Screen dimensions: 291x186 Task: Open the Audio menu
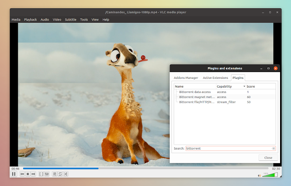45,20
